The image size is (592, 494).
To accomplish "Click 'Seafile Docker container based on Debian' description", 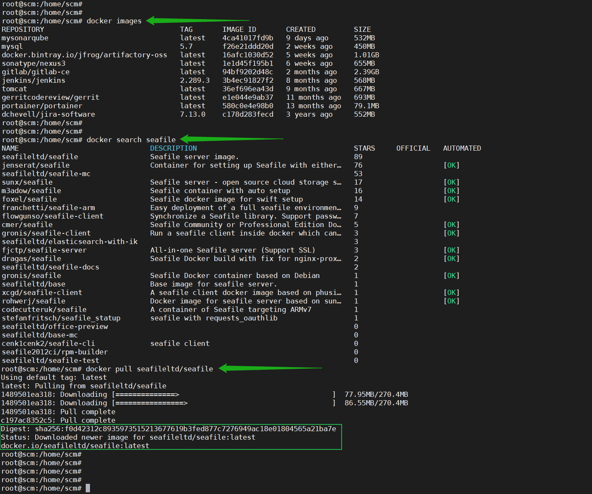I will [235, 275].
